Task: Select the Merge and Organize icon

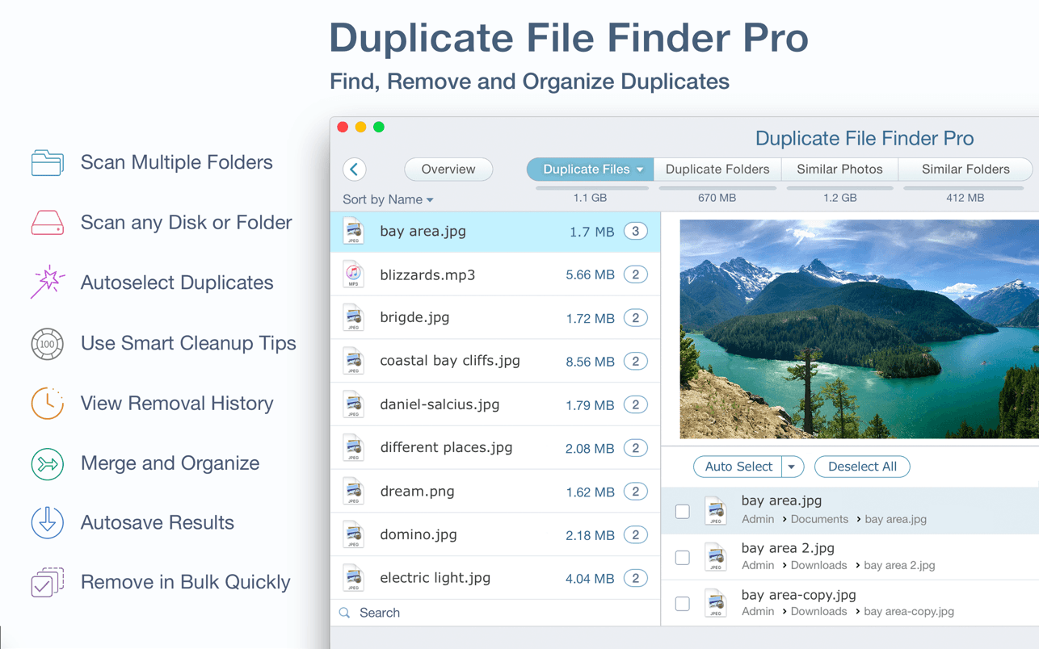Action: pos(47,463)
